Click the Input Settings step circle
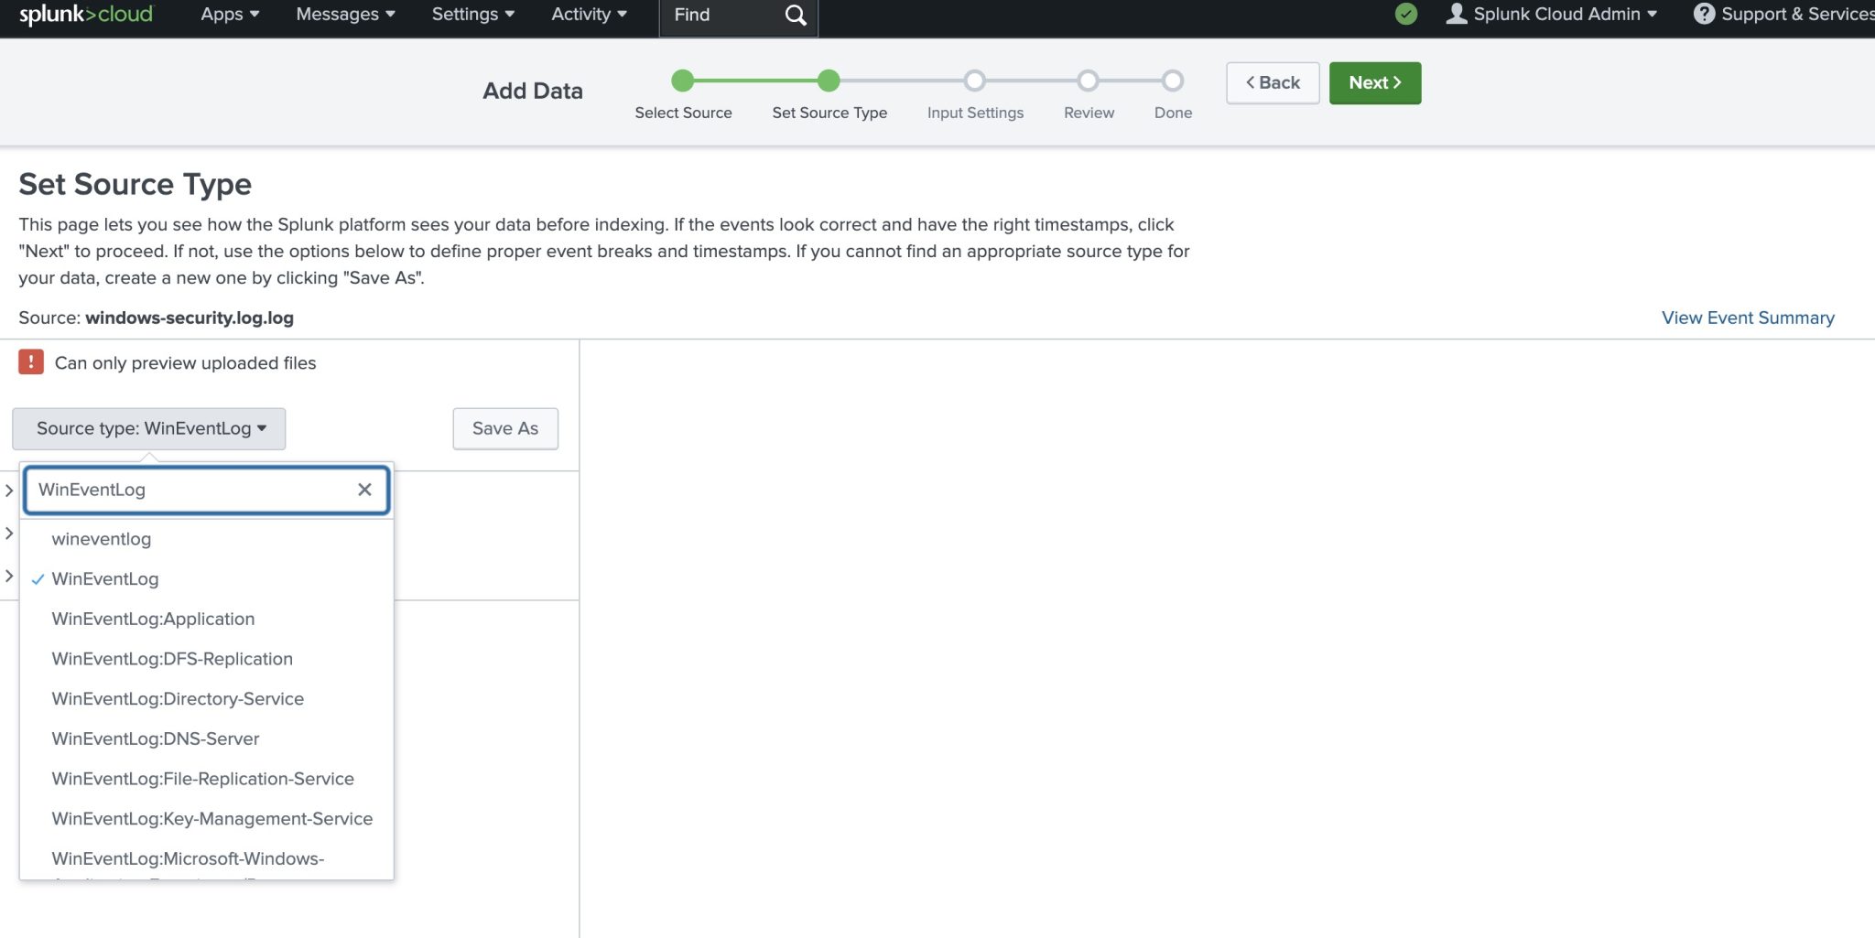This screenshot has width=1875, height=938. click(975, 81)
